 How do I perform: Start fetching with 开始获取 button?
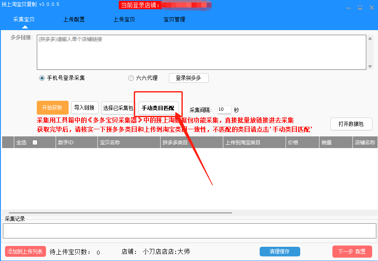tap(53, 107)
